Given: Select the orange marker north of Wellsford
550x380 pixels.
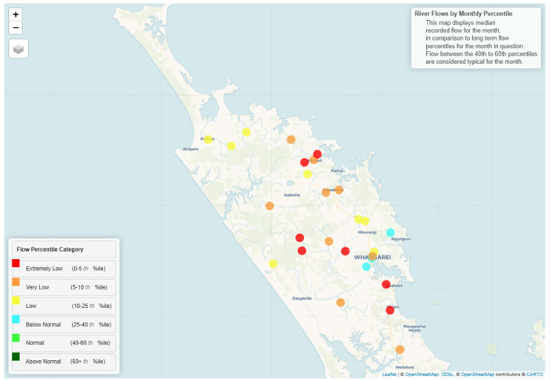Looking at the screenshot, I should click(x=400, y=350).
